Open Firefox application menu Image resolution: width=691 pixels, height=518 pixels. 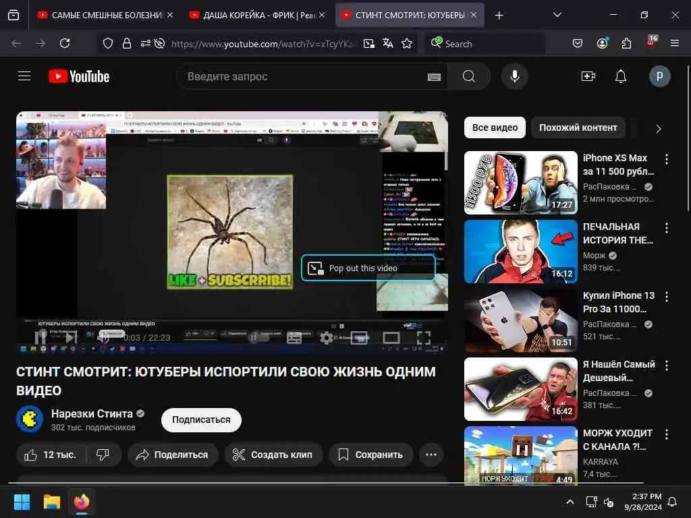(675, 43)
